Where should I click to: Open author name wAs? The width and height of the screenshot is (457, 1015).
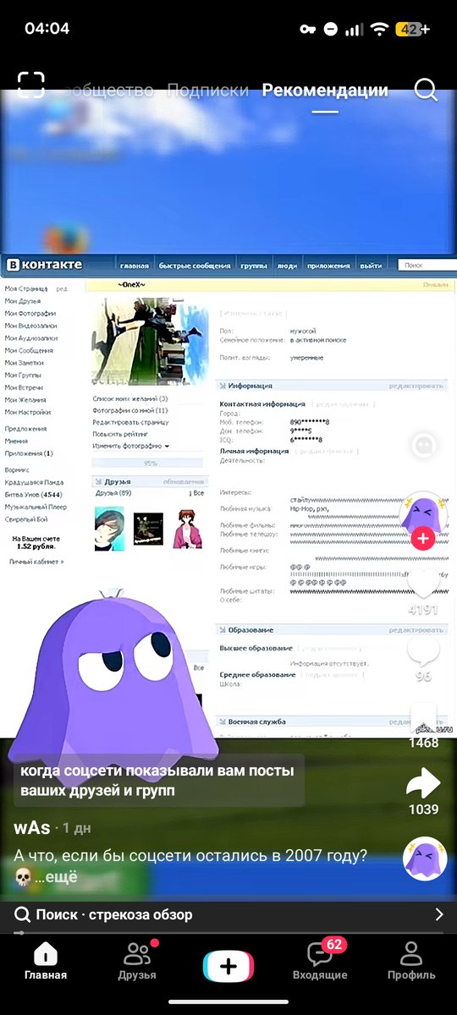(31, 826)
